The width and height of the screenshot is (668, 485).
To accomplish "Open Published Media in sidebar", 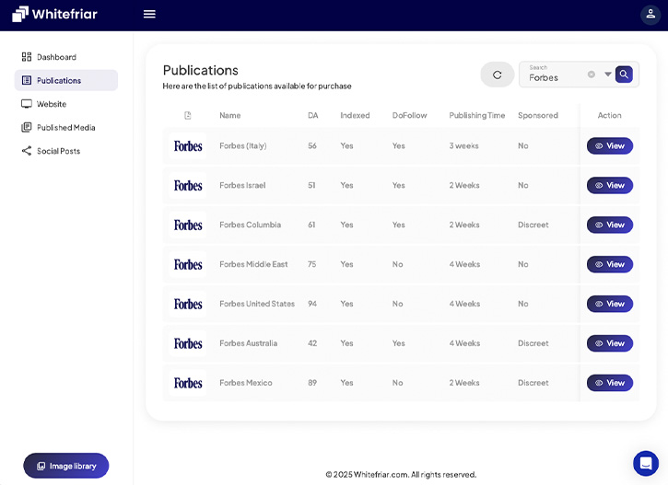I will point(65,128).
